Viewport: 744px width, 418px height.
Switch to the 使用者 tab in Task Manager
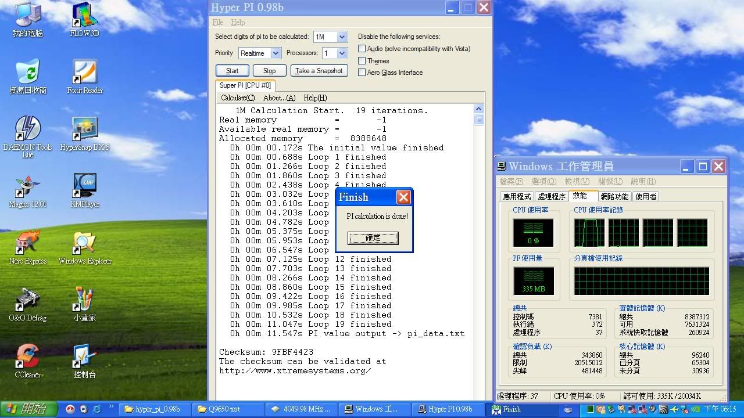pyautogui.click(x=646, y=196)
